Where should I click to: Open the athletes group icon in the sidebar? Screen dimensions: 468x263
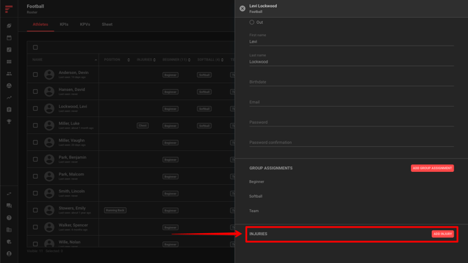9,73
